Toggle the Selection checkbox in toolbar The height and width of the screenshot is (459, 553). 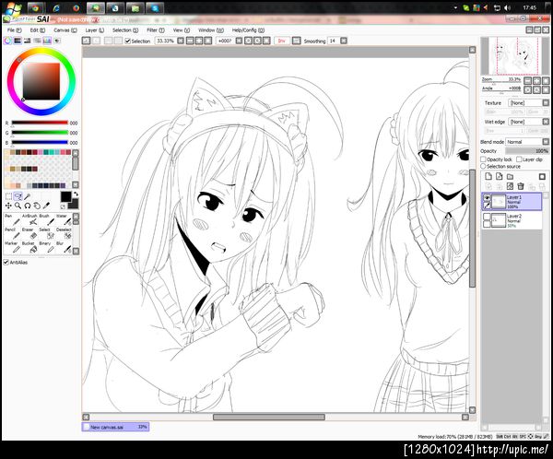click(x=128, y=41)
